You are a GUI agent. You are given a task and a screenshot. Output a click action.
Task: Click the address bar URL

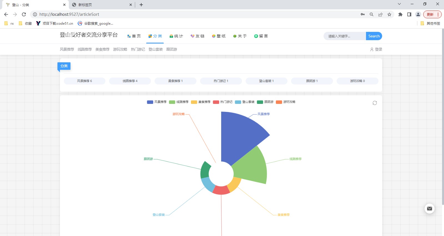point(69,14)
